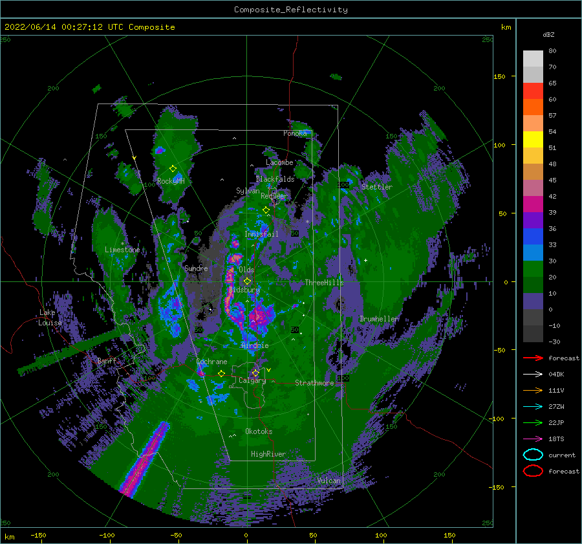The height and width of the screenshot is (544, 582).
Task: Click the yellow diamond marker above Calgary
Action: point(255,373)
